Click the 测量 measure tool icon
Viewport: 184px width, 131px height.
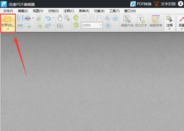(181, 19)
